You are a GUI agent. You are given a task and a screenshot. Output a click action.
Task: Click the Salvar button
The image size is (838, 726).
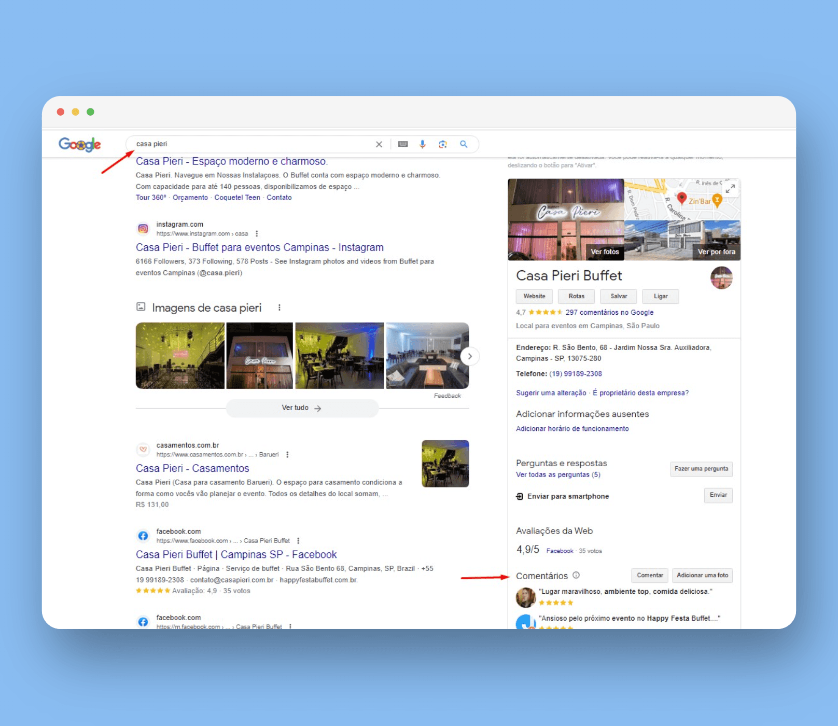point(619,296)
